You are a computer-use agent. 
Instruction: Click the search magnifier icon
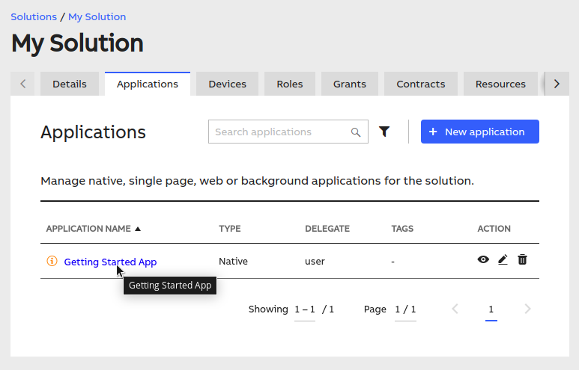click(x=356, y=132)
